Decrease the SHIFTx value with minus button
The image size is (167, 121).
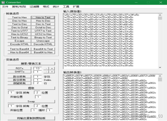coord(46,72)
